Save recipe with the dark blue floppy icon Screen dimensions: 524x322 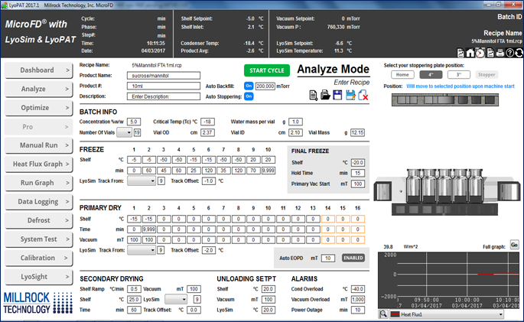click(337, 95)
